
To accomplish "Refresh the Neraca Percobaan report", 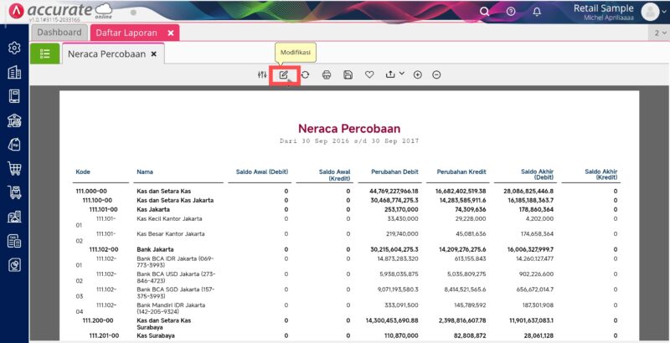I will pyautogui.click(x=306, y=74).
